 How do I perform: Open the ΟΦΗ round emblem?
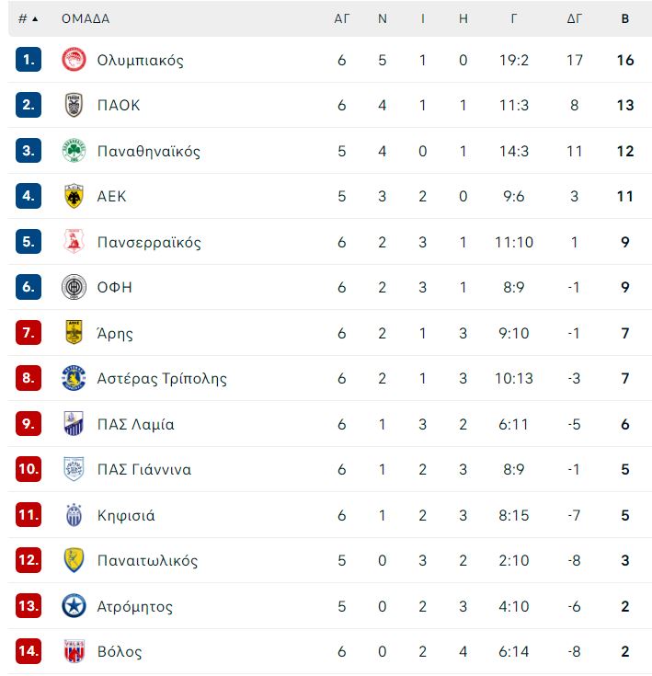tap(74, 287)
